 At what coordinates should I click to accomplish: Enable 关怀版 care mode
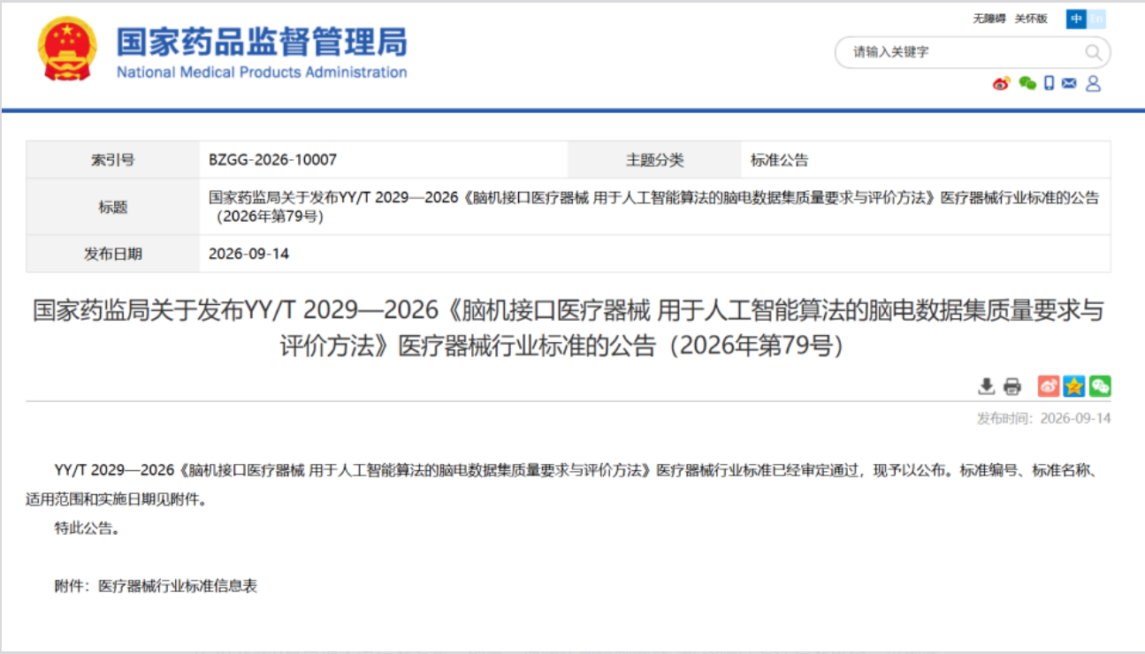coord(1031,19)
